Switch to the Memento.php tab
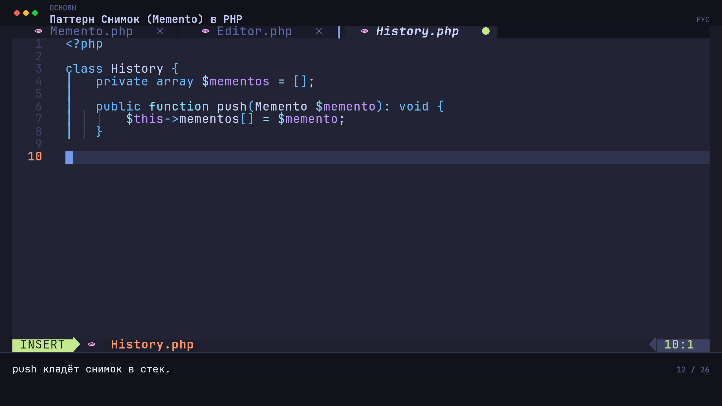722x406 pixels. tap(92, 31)
